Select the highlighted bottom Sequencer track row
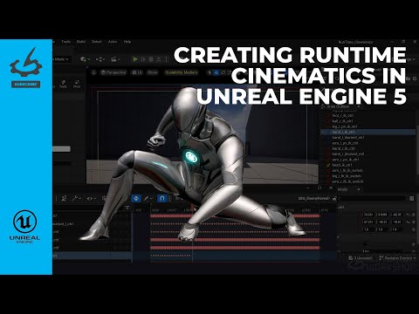The image size is (419, 314). [93, 256]
